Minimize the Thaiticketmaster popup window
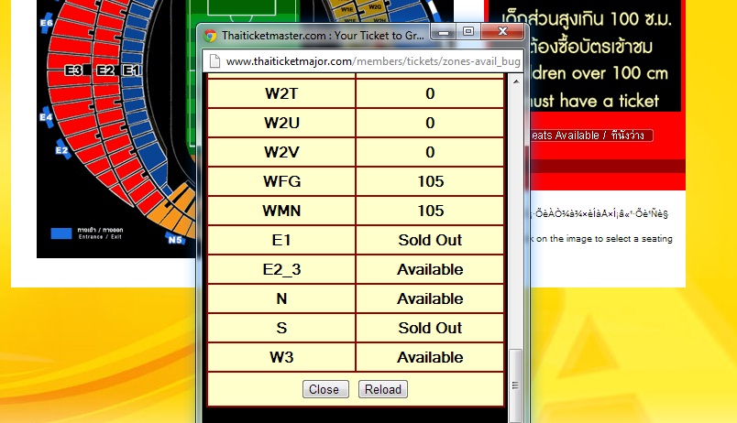This screenshot has width=737, height=423. tap(444, 32)
